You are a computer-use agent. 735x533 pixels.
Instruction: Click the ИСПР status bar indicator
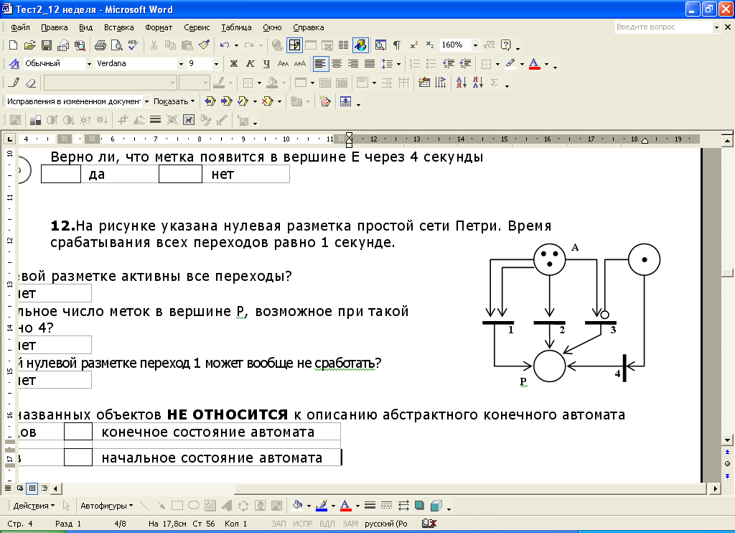click(x=302, y=524)
